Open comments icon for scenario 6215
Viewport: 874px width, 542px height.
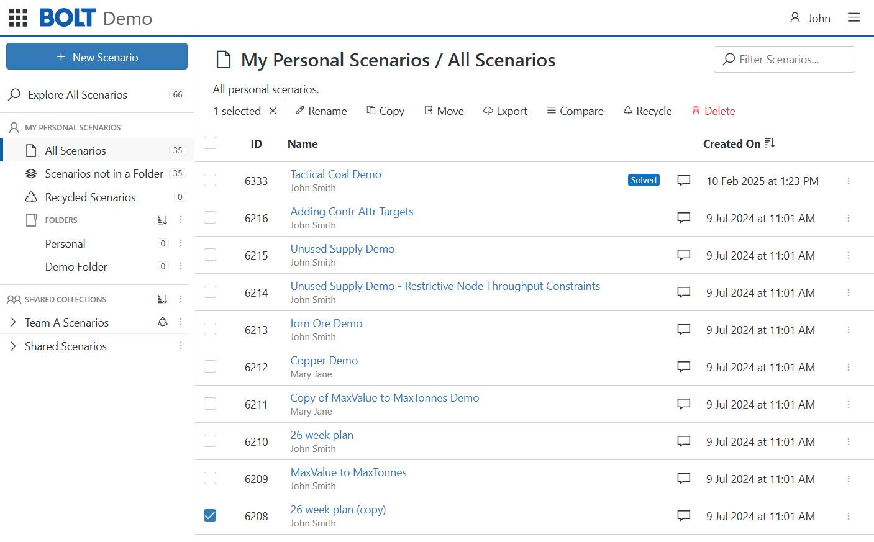pyautogui.click(x=684, y=255)
